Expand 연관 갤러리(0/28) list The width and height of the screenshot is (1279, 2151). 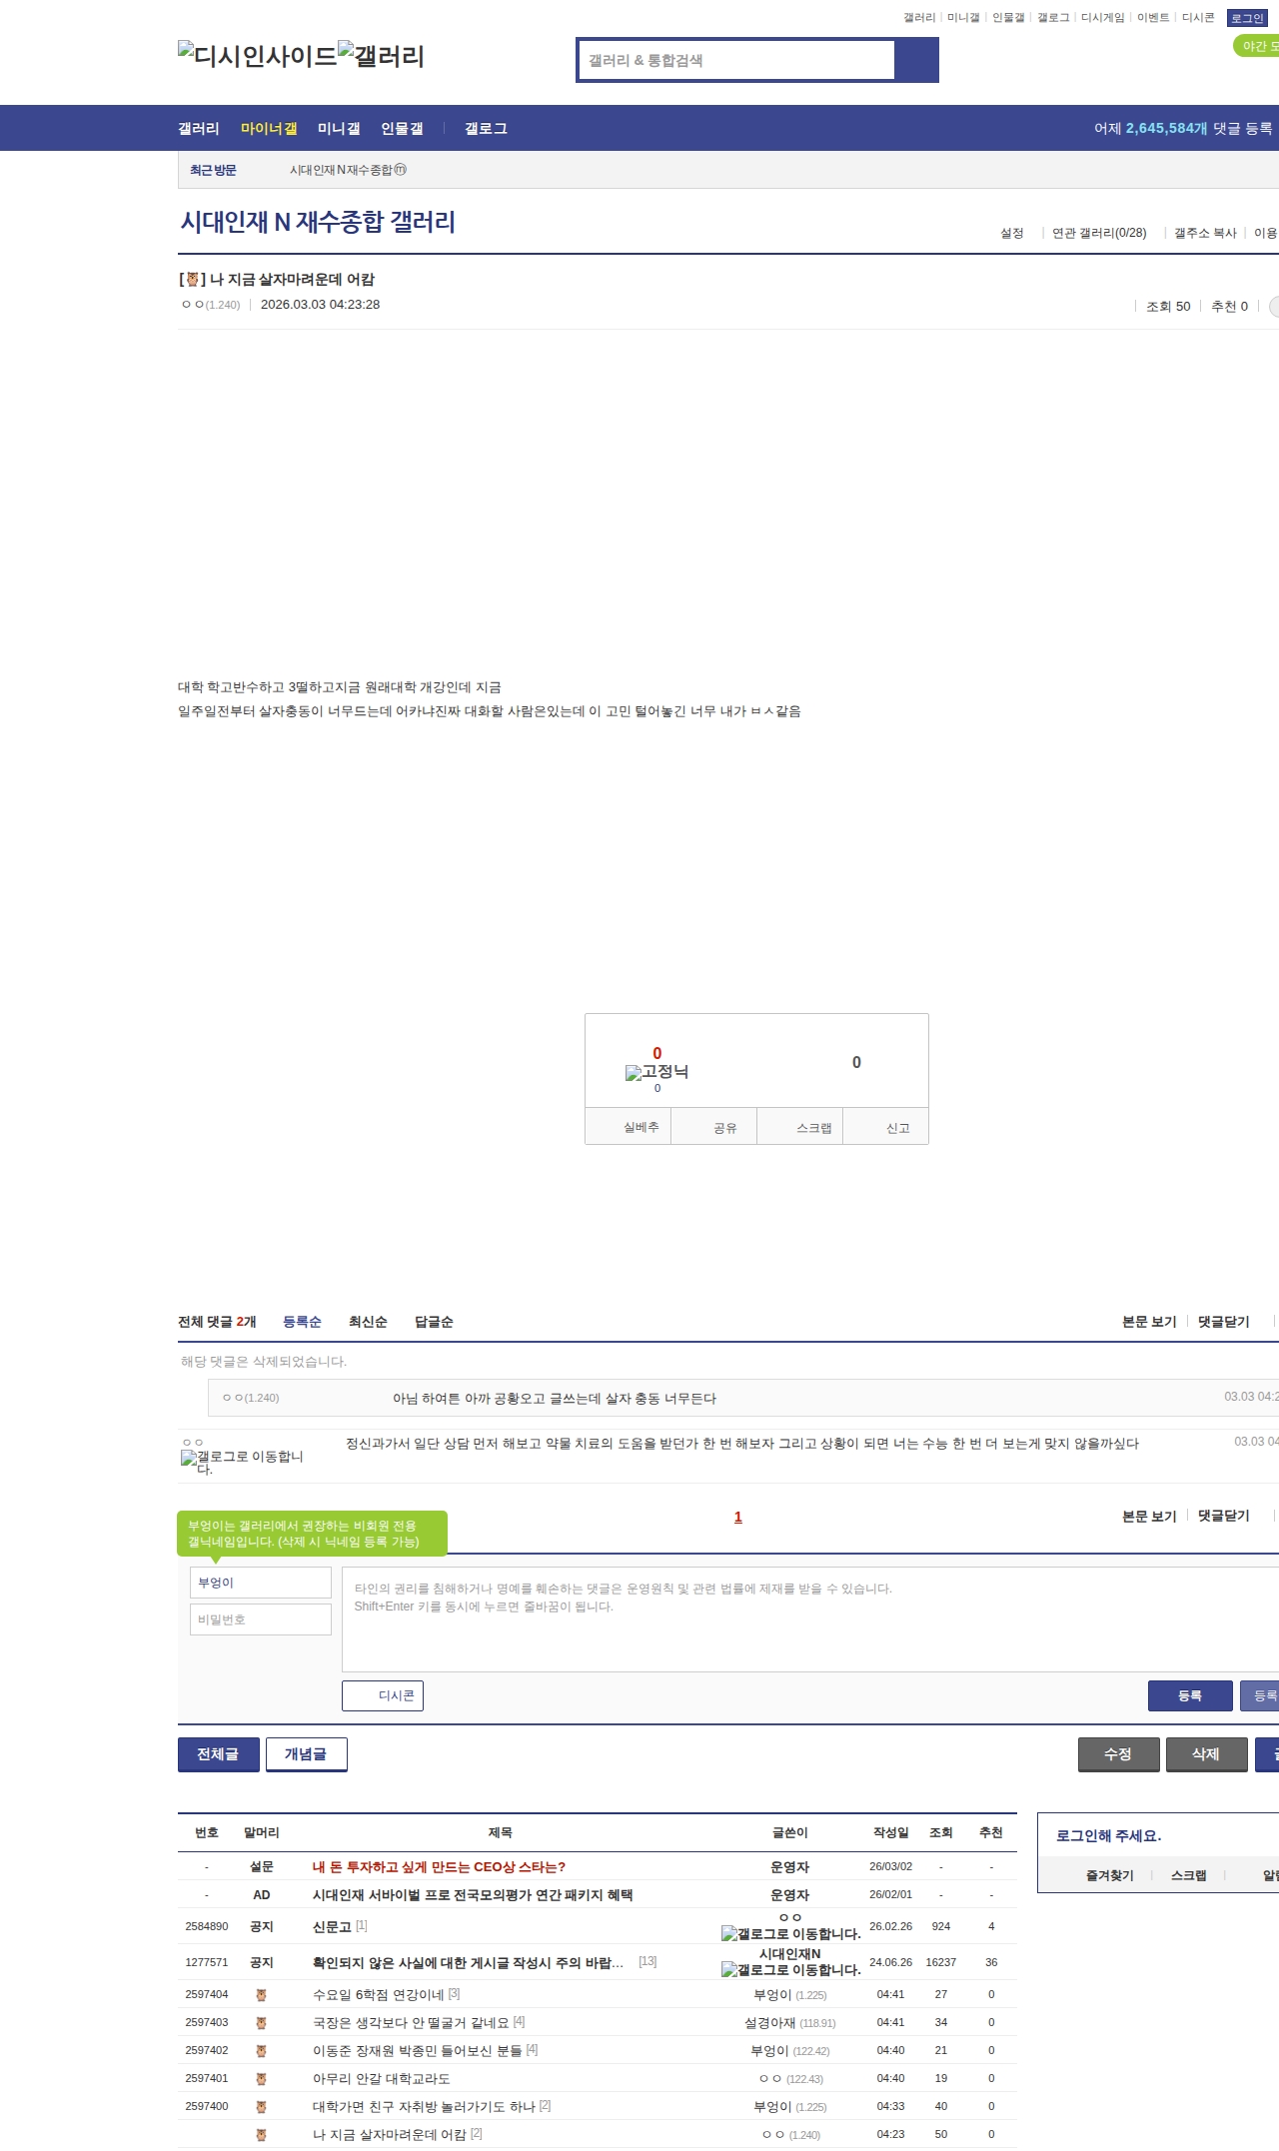click(1099, 233)
